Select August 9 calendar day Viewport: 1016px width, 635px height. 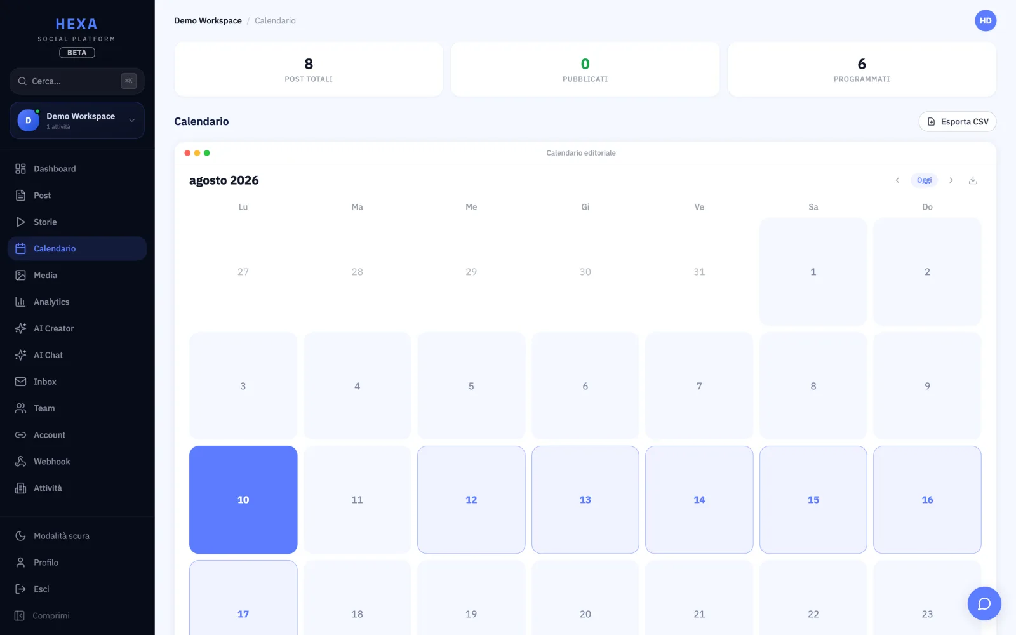pos(927,386)
